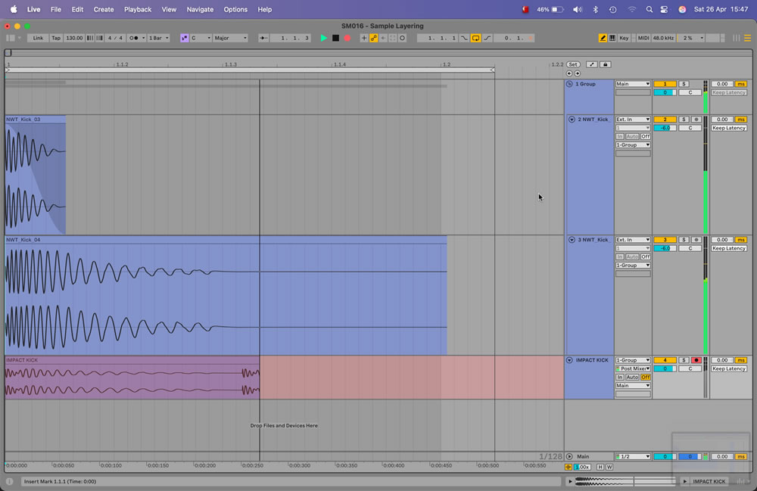Collapse the 3 NWT_Kick track
Screen dimensions: 757x491
[572, 240]
